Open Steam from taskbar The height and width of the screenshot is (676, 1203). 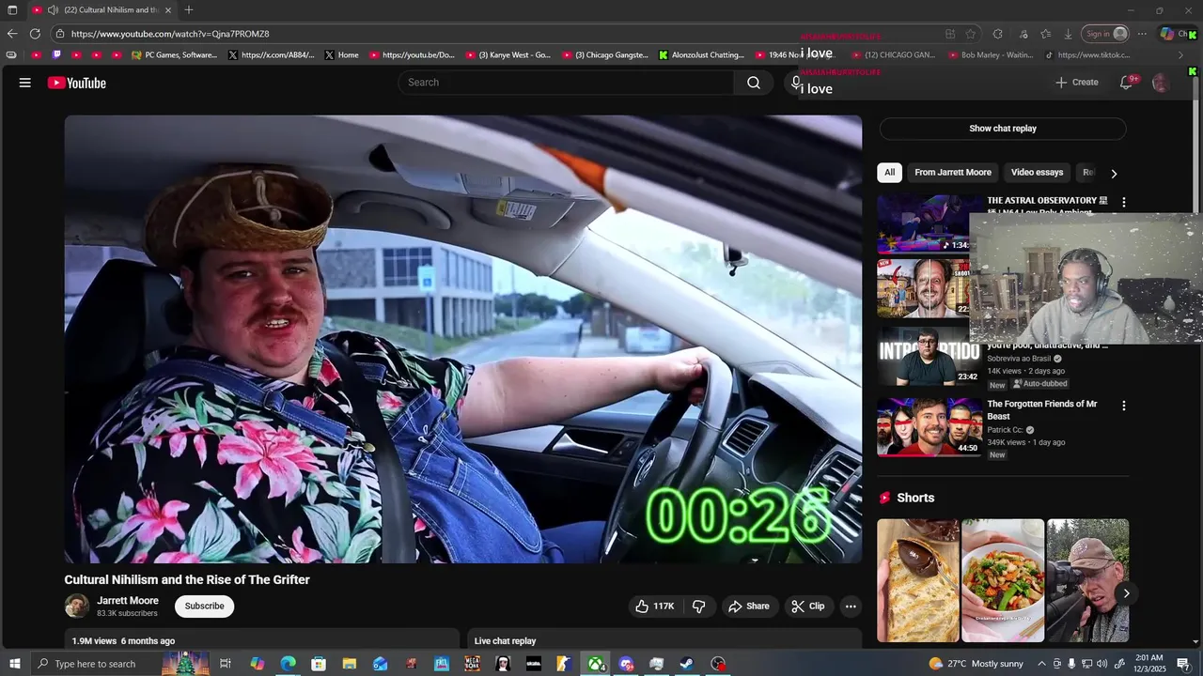coord(687,664)
